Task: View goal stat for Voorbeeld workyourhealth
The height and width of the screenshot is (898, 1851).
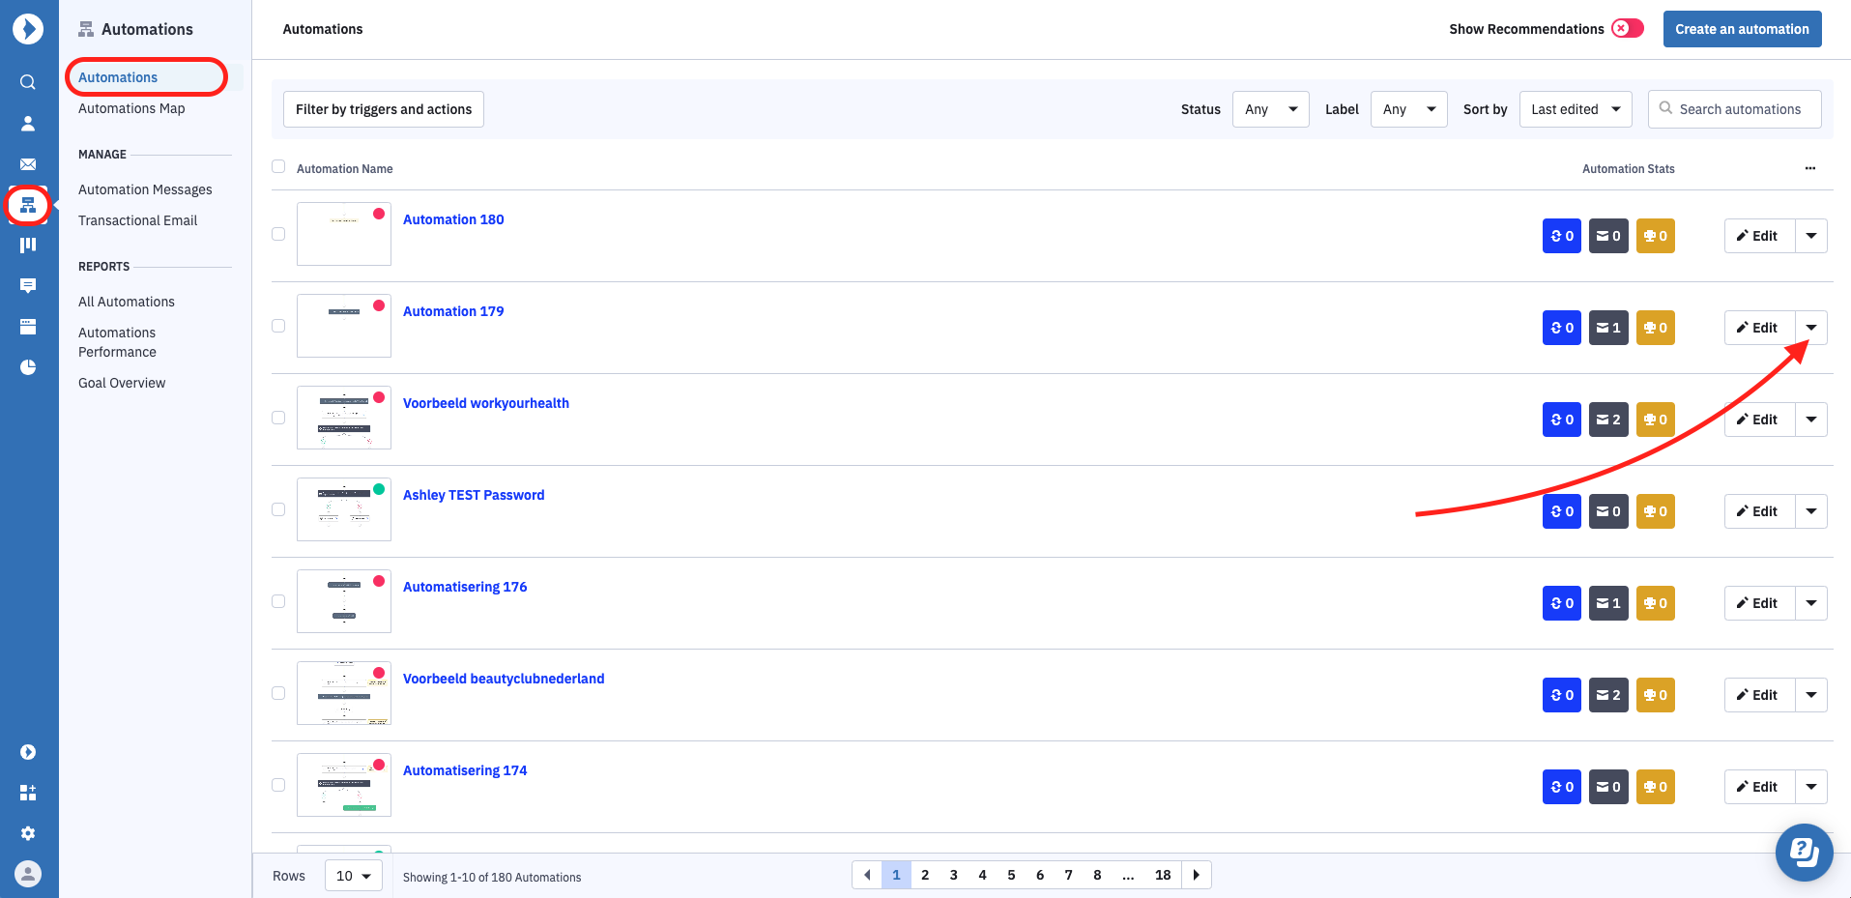Action: (x=1656, y=420)
